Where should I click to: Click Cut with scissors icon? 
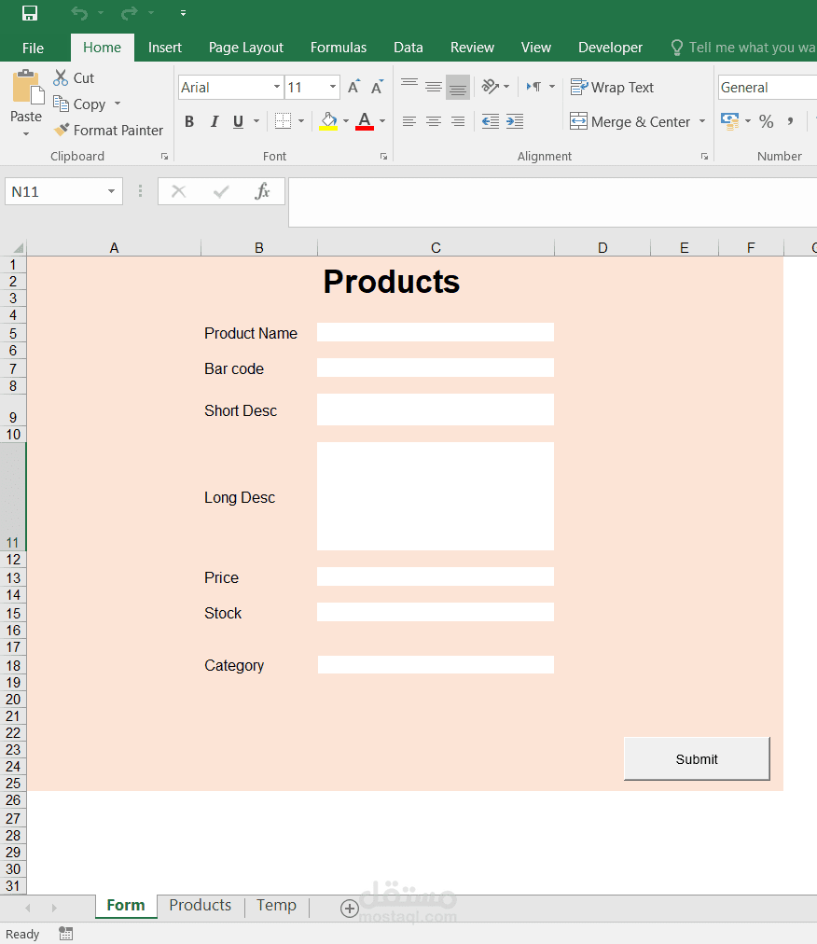pos(74,78)
